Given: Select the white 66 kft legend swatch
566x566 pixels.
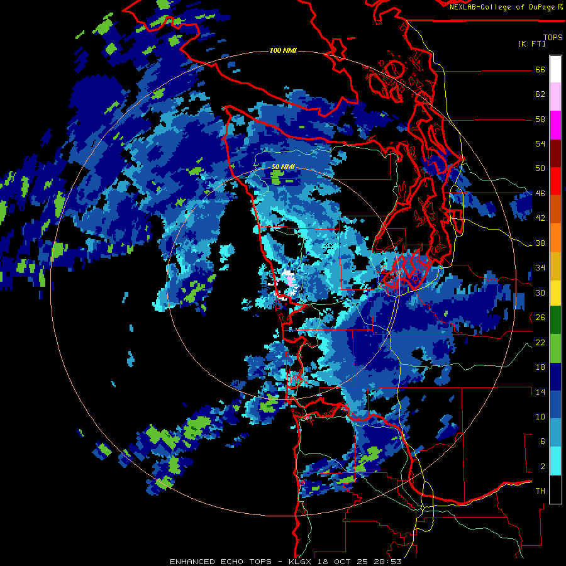Looking at the screenshot, I should (555, 69).
